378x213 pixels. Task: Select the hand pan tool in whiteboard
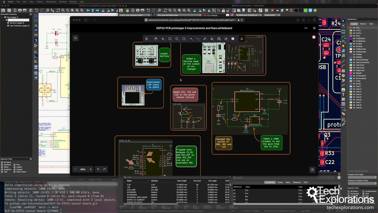[156, 39]
